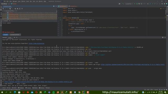The width and height of the screenshot is (168, 94).
Task: Open terminal panel settings gear
Action: point(163,37)
